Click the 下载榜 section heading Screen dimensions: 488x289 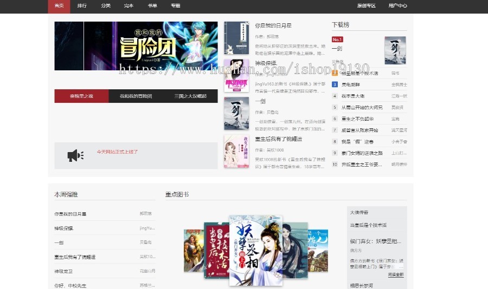click(x=341, y=25)
